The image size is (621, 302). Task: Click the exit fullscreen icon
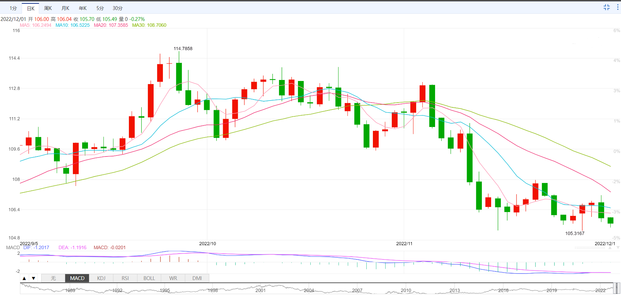click(607, 7)
